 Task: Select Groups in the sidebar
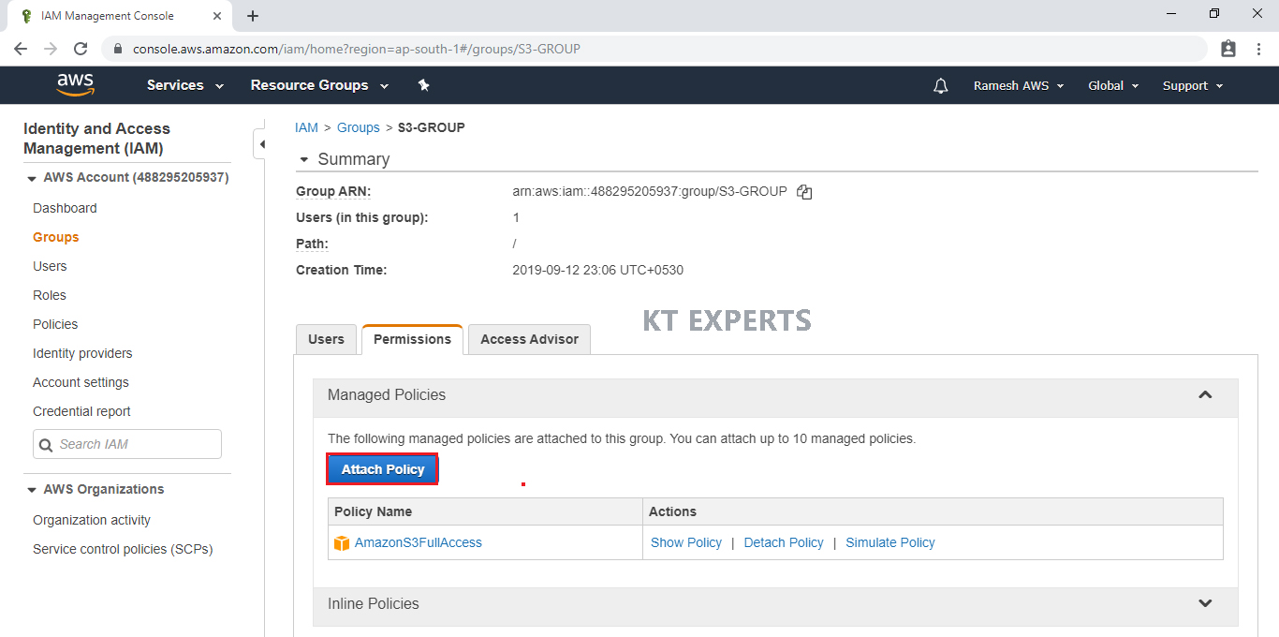56,237
